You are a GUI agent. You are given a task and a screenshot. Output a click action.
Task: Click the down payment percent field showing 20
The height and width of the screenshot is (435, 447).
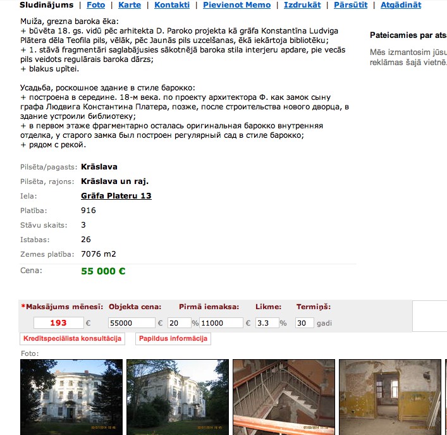[179, 323]
